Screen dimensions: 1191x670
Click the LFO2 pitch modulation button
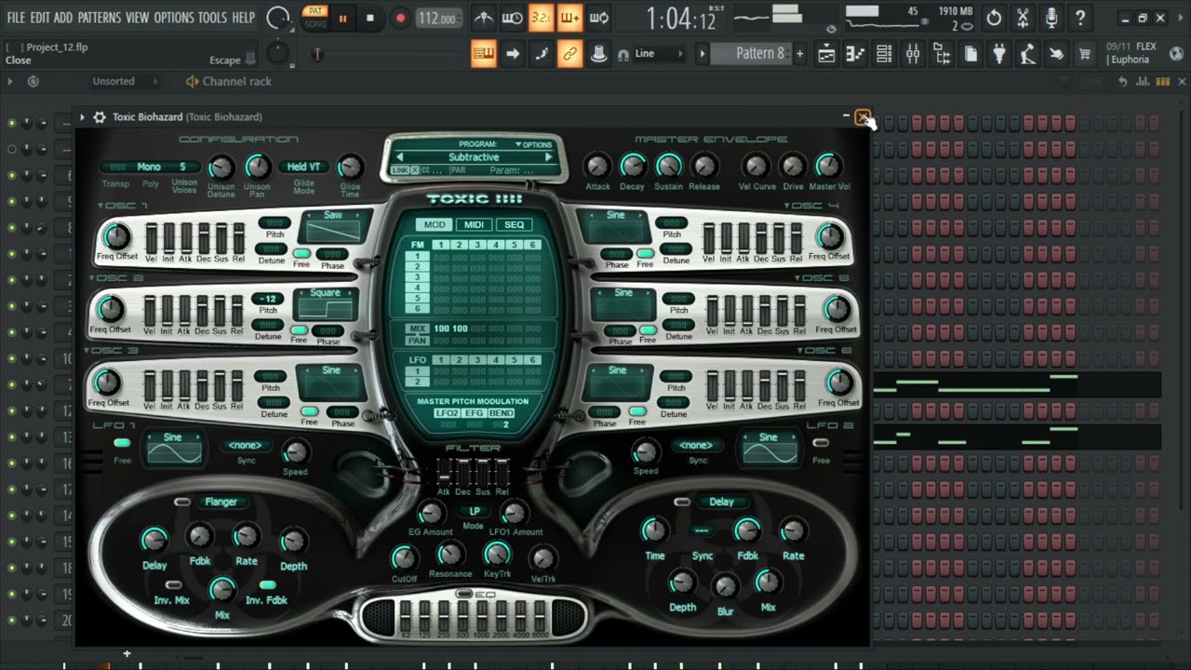pos(447,413)
